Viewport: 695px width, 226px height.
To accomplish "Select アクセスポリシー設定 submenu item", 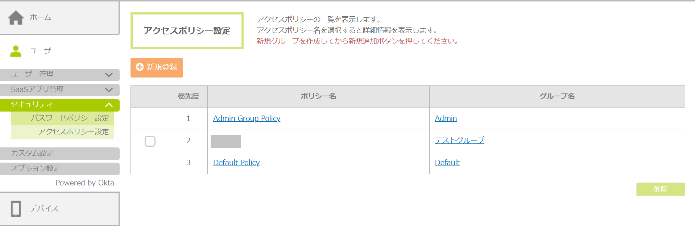I will [x=73, y=132].
